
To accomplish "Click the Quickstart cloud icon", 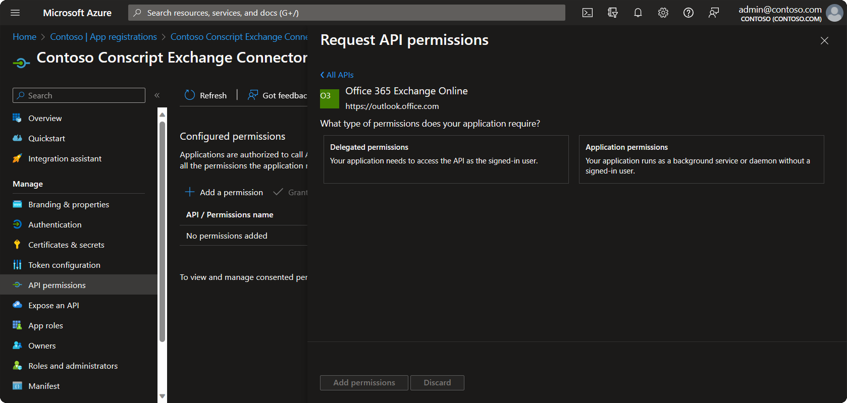I will click(x=17, y=138).
